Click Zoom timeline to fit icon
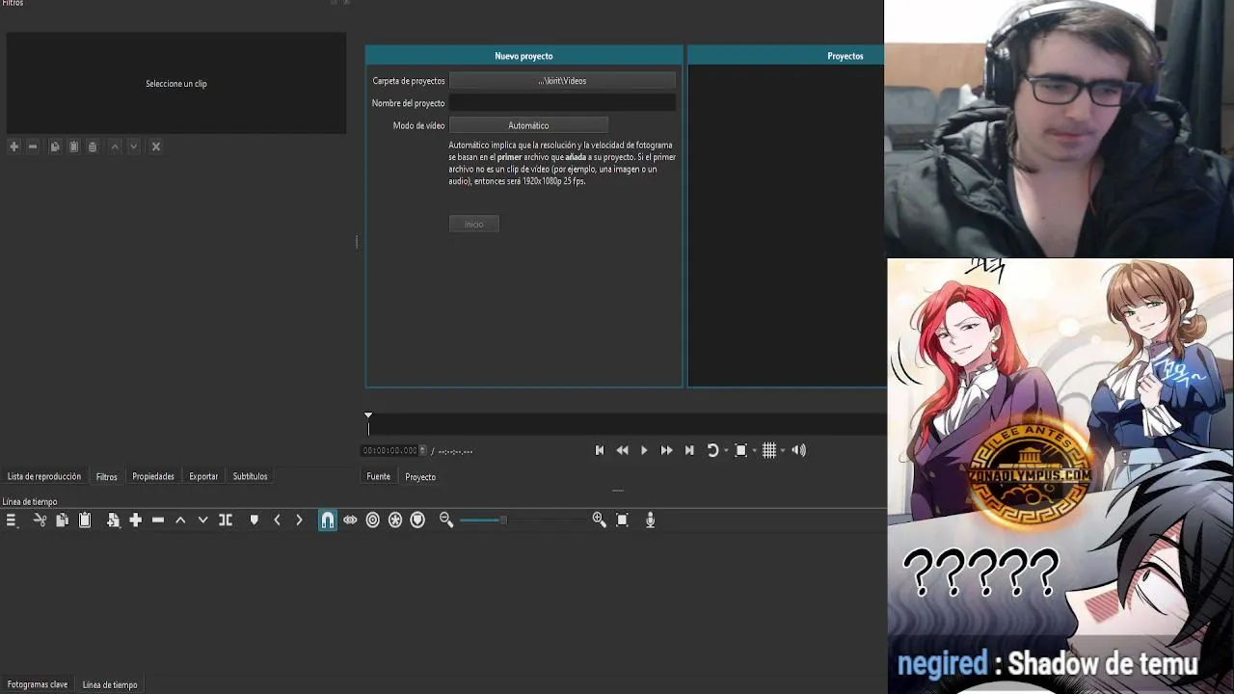 point(622,520)
